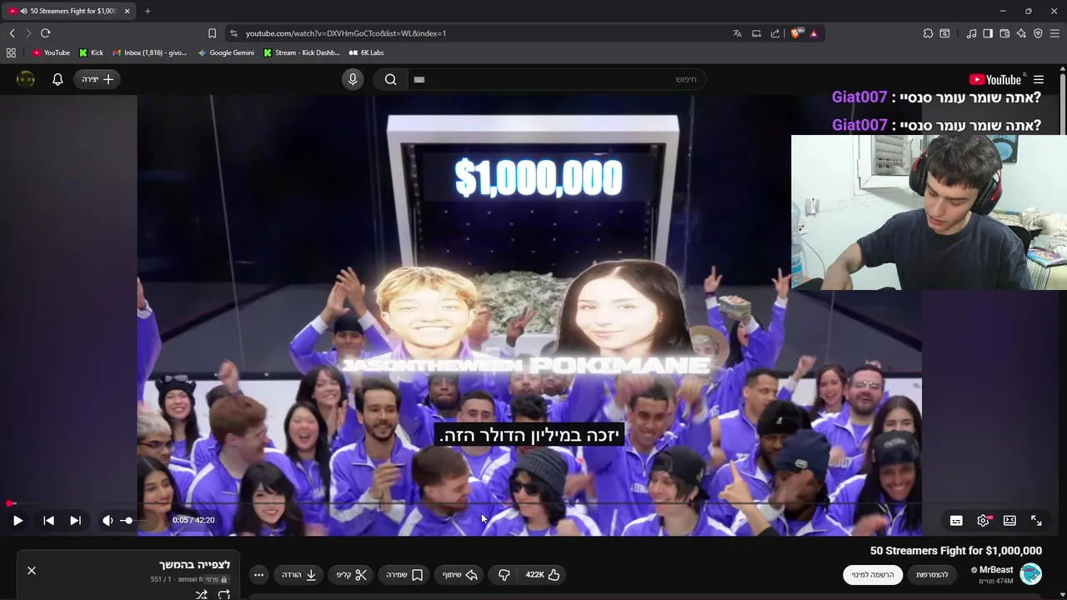Toggle playlist shuffle
Screen dimensions: 1067x600
tap(201, 594)
